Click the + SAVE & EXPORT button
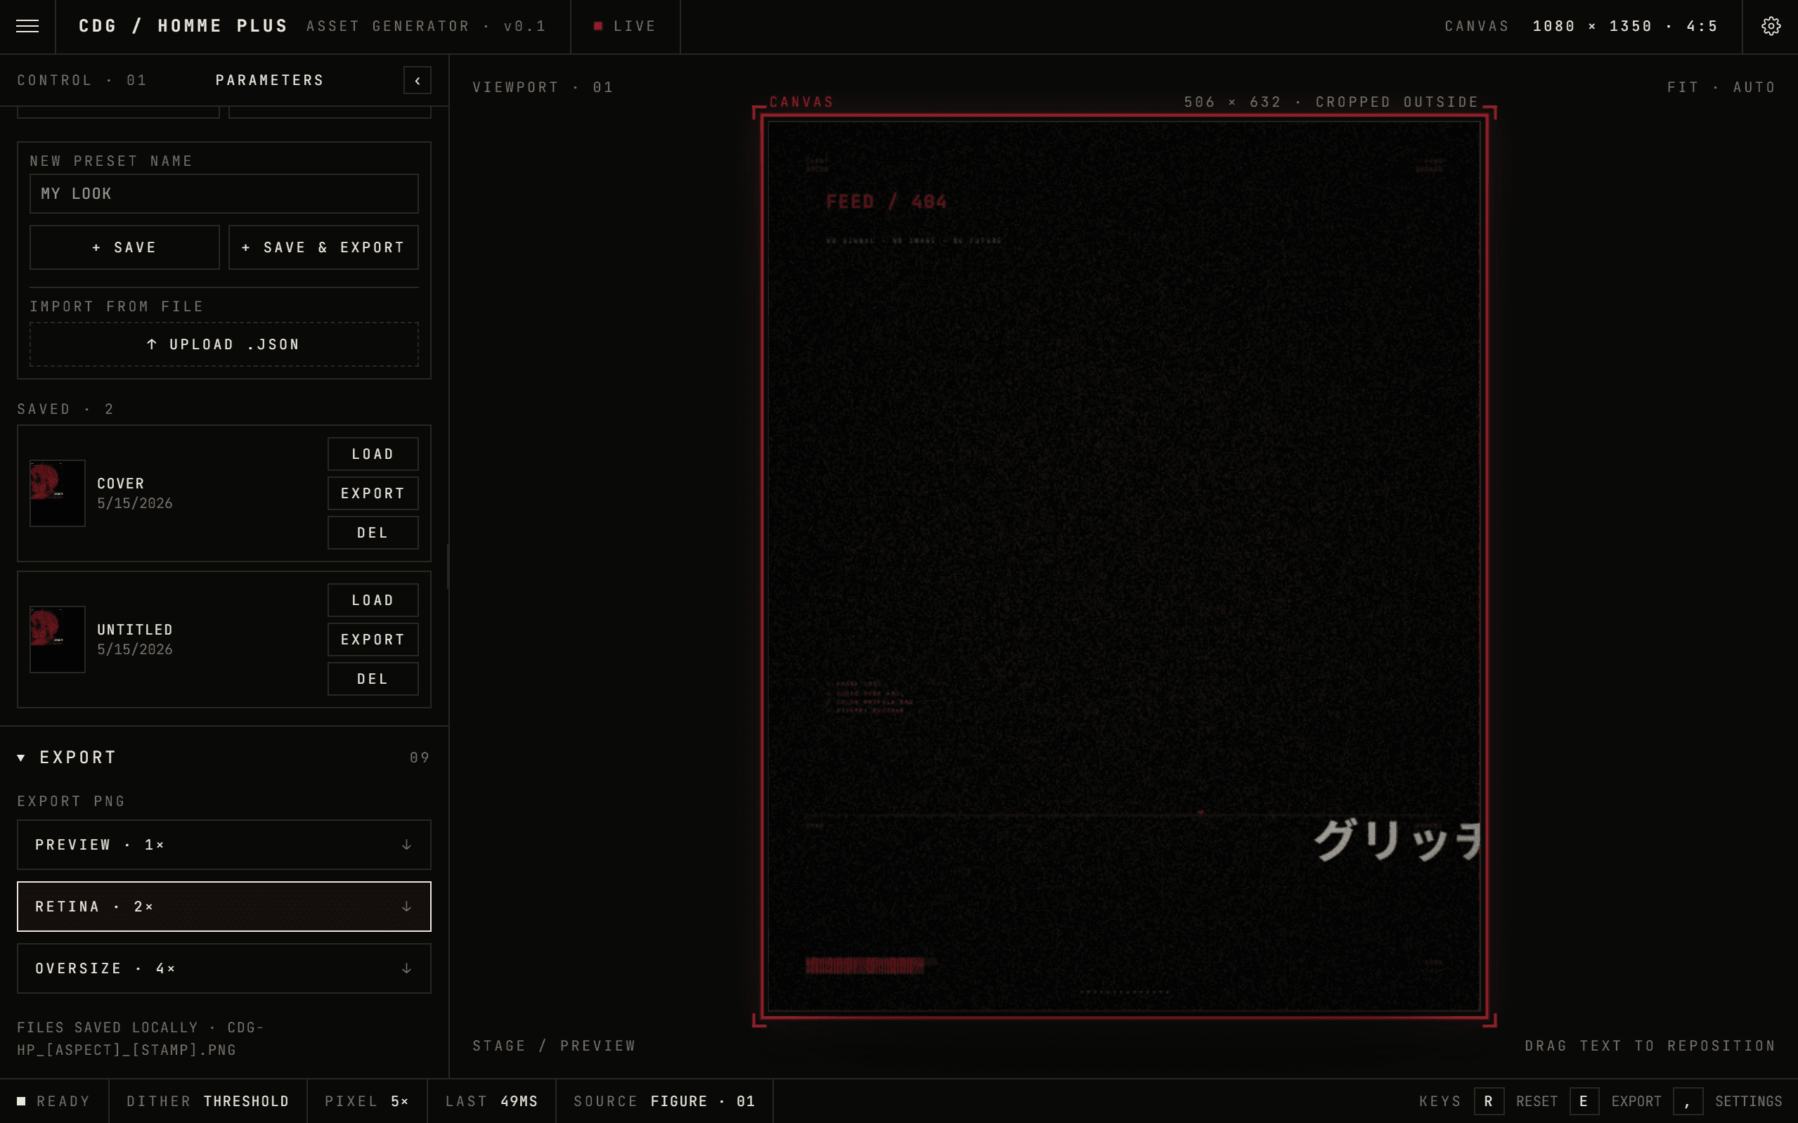 (324, 247)
